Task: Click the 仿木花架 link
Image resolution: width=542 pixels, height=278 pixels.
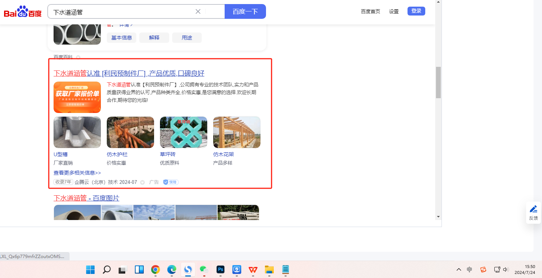Action: coord(224,154)
